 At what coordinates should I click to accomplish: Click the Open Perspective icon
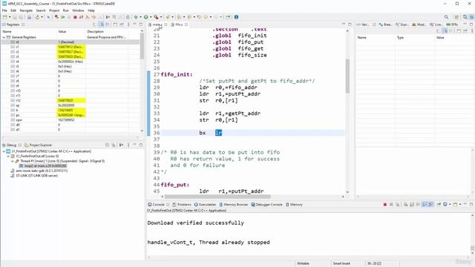pyautogui.click(x=456, y=17)
